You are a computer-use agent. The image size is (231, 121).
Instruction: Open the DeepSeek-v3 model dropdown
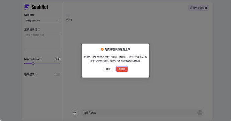point(42,20)
